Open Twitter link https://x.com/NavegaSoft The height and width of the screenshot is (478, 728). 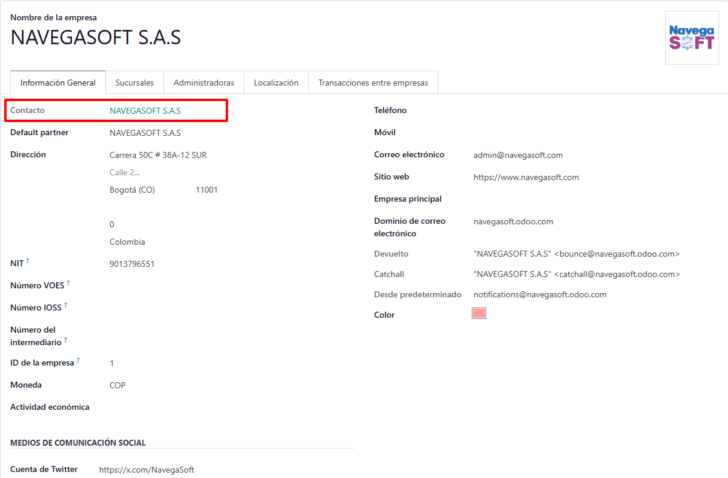[x=147, y=470]
